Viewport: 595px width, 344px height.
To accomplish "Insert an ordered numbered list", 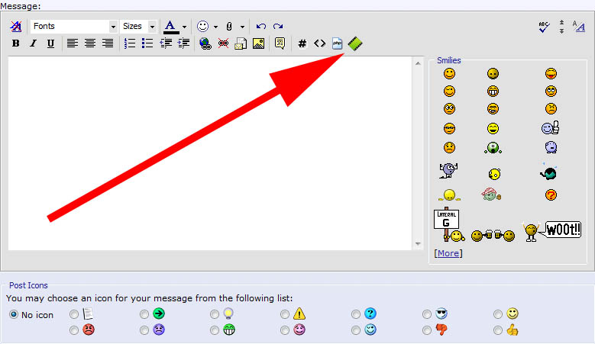I will 130,43.
